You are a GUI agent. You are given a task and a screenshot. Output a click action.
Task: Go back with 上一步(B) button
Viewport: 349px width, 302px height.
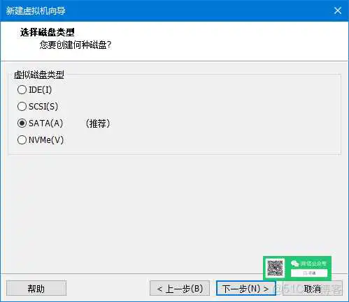[180, 289]
